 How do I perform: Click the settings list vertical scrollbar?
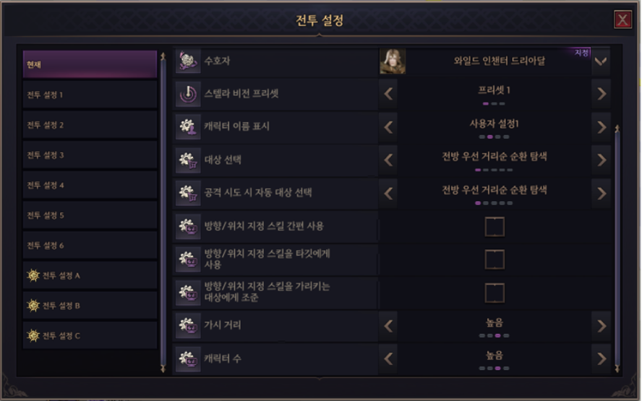point(617,246)
